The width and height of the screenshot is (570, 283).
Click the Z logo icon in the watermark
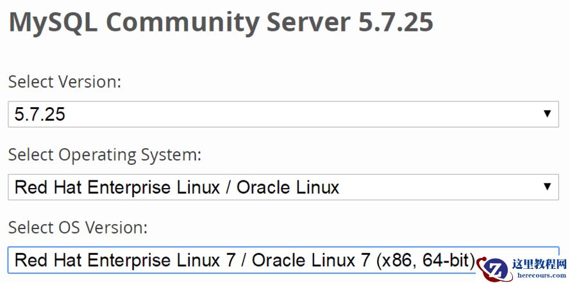point(497,269)
